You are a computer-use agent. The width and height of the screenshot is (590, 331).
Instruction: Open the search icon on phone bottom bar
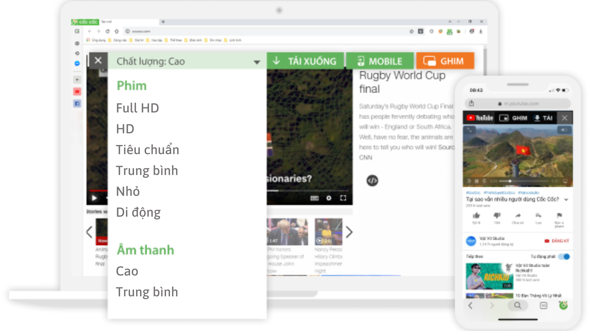point(518,306)
